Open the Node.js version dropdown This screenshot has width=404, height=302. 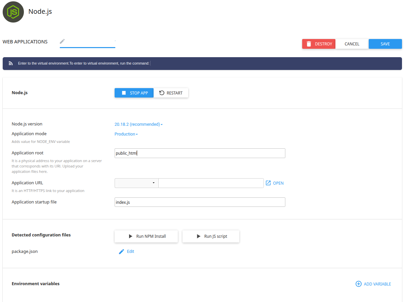point(138,124)
